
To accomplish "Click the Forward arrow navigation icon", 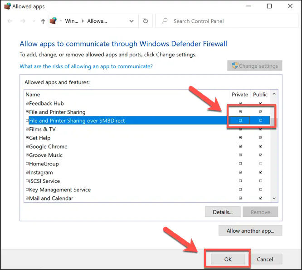I will tap(23, 21).
